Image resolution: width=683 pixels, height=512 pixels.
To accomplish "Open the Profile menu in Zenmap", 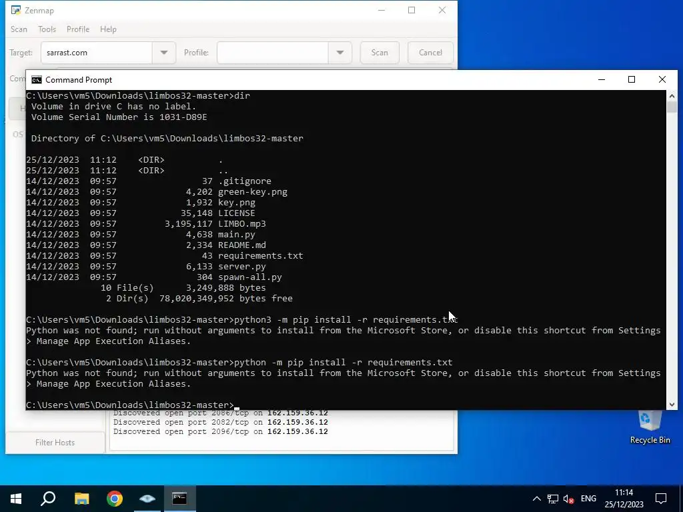I will coord(78,29).
